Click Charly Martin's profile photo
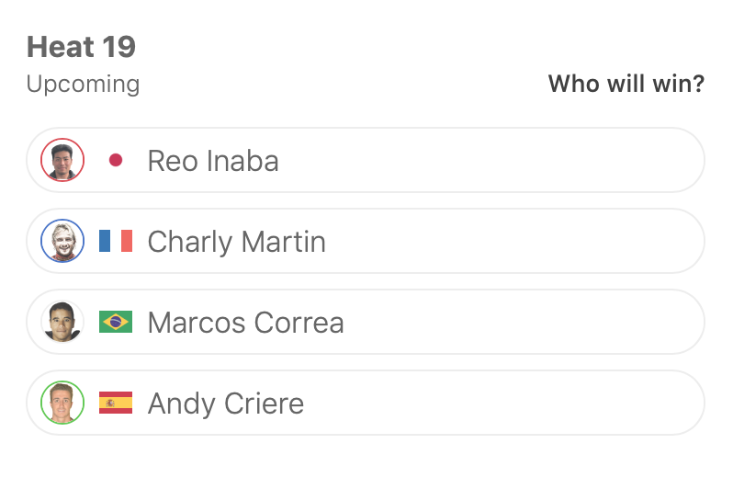Screen dimensions: 733x489 [62, 241]
